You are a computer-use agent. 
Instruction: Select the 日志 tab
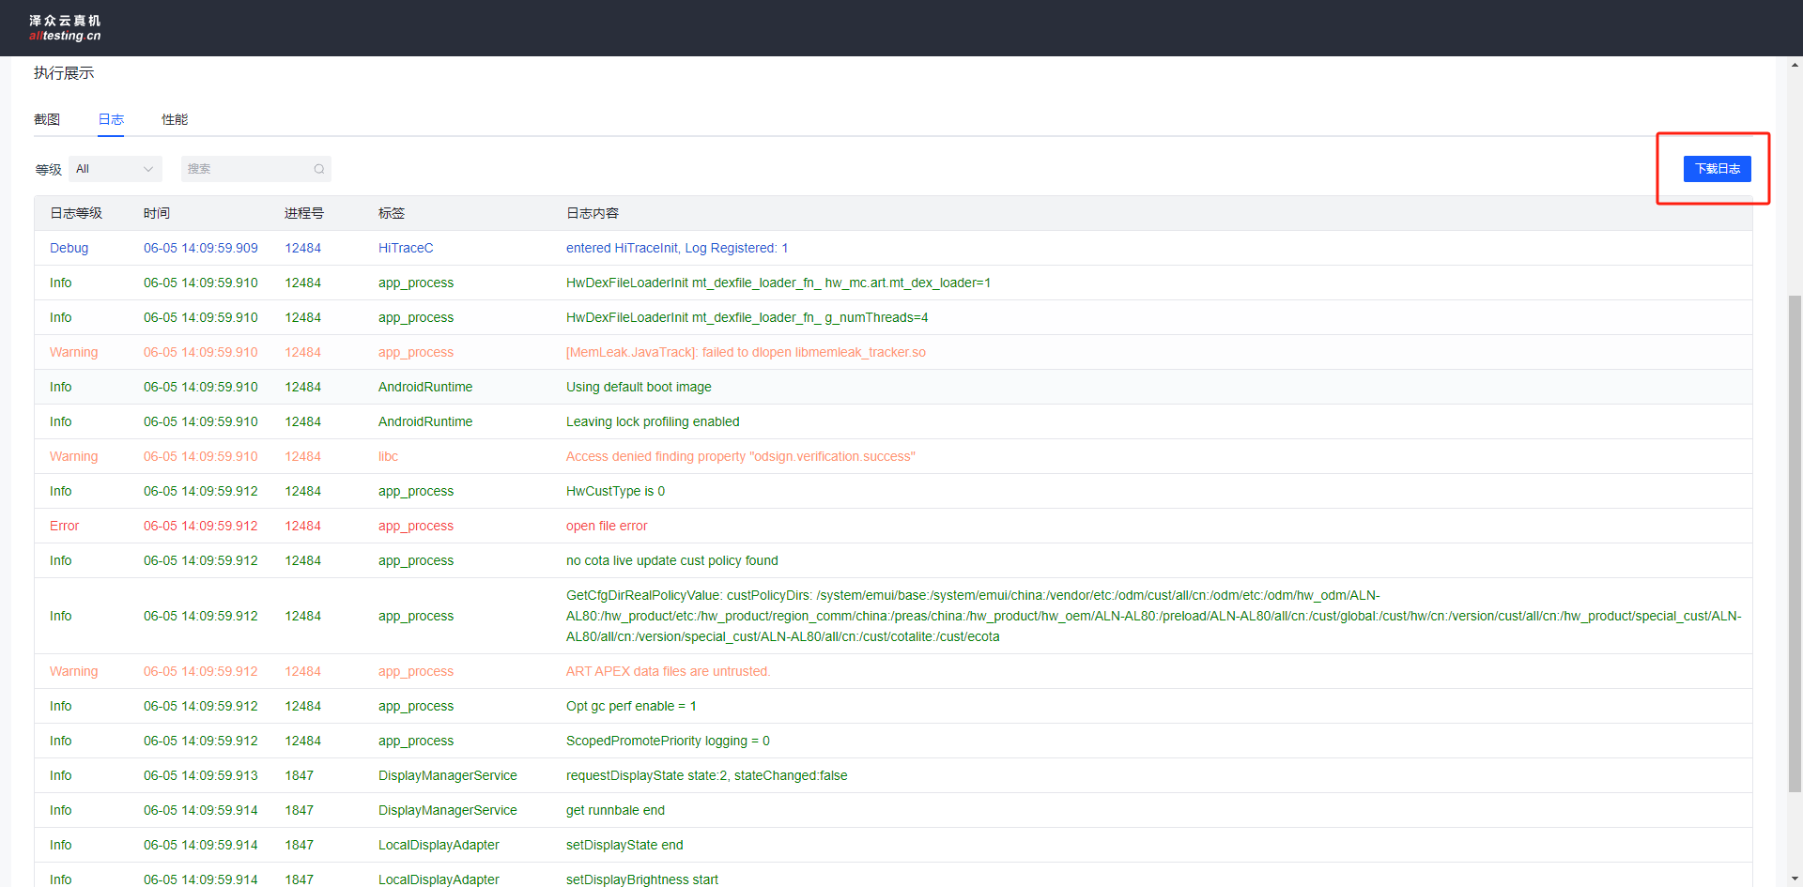[111, 119]
